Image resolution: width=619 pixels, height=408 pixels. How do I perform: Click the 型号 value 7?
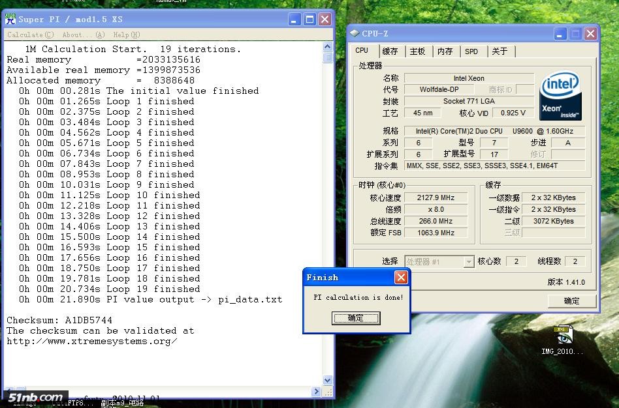[494, 143]
